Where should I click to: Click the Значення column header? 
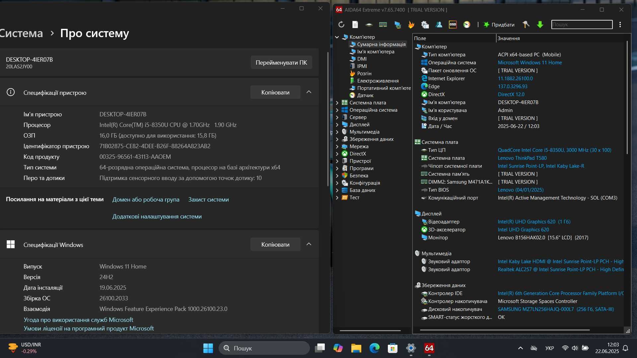pyautogui.click(x=561, y=38)
